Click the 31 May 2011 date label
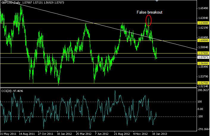The height and width of the screenshot is (136, 210). point(8,134)
